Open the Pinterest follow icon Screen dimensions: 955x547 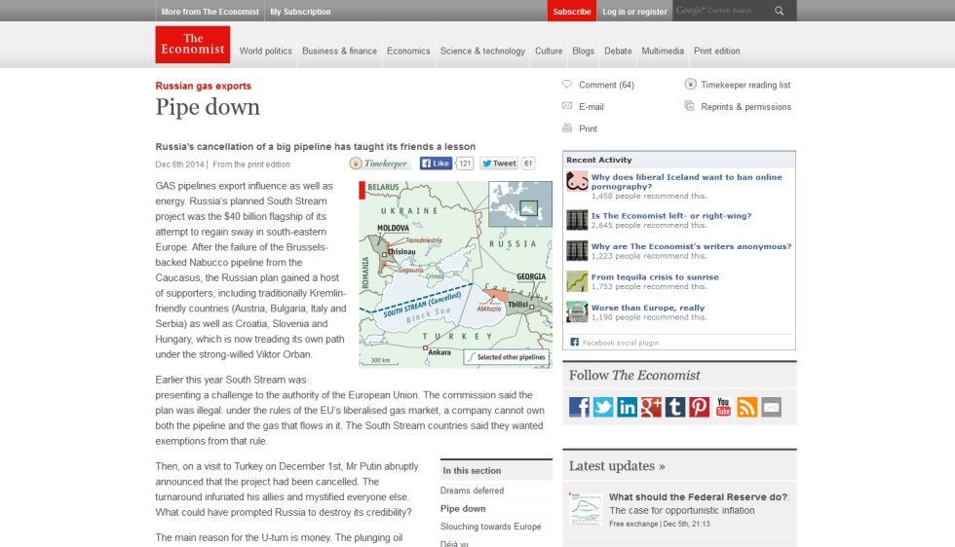pyautogui.click(x=700, y=407)
